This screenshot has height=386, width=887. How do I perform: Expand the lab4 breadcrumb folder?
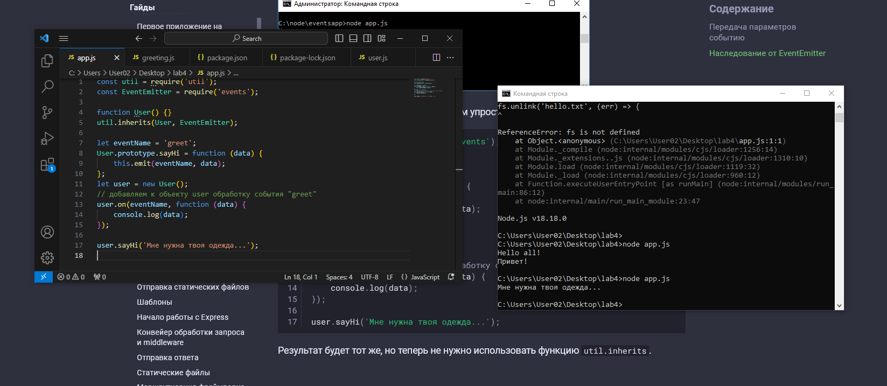(179, 73)
